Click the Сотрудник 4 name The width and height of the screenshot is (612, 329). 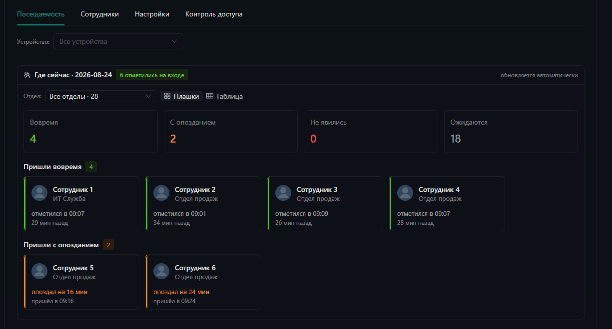439,189
